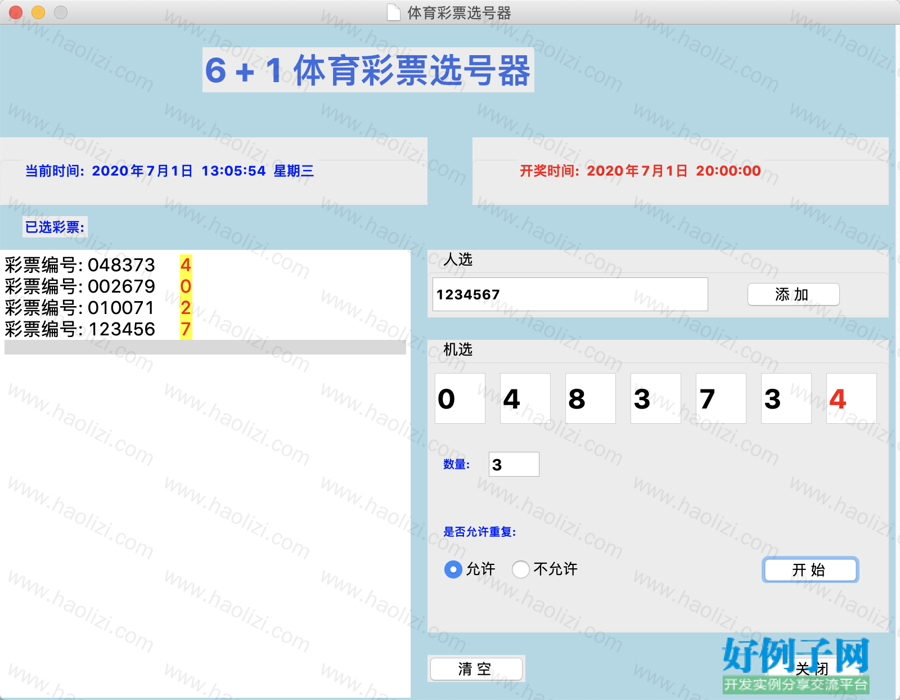
Task: Close the window with red button
Action: pos(16,12)
